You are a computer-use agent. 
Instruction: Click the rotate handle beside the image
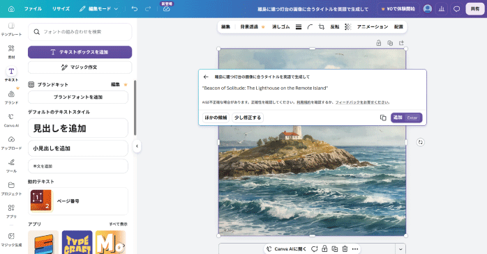[x=420, y=142]
